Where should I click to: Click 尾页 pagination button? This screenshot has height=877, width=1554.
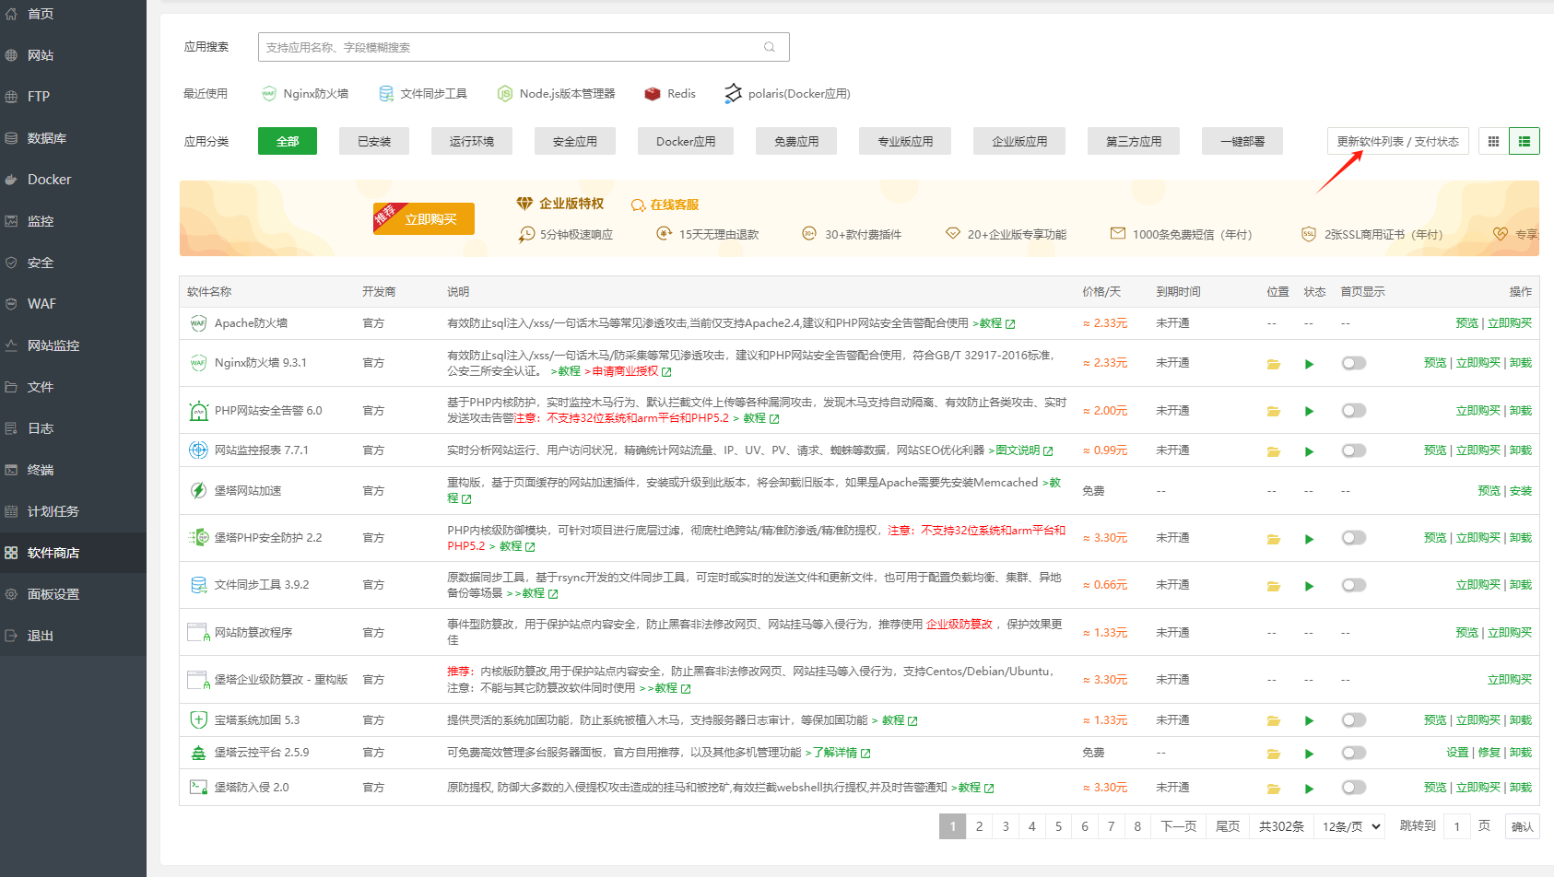[1228, 826]
